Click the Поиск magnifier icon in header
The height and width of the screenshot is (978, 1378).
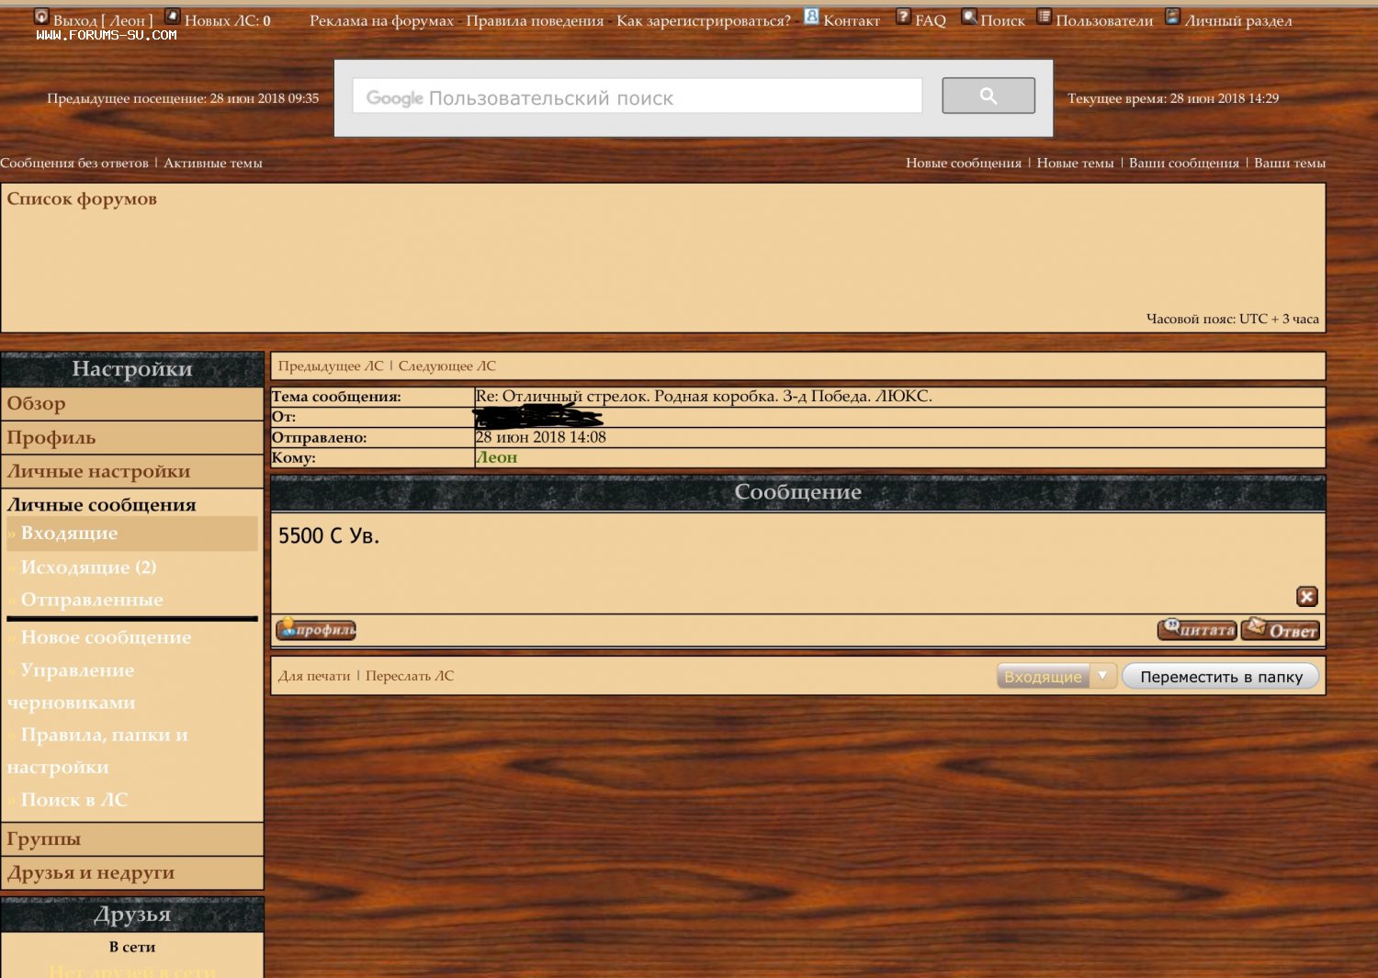pyautogui.click(x=968, y=17)
